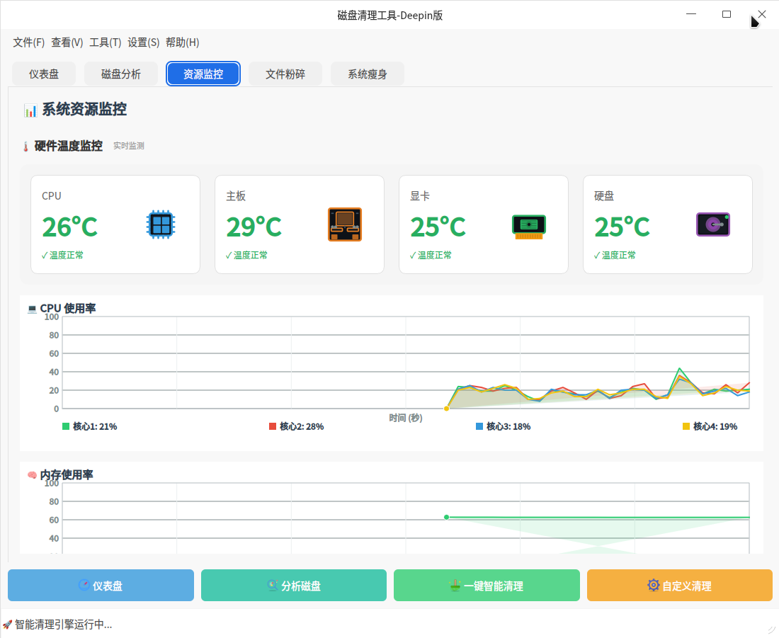Click the 分析磁盘 button
779x638 pixels.
(x=294, y=586)
